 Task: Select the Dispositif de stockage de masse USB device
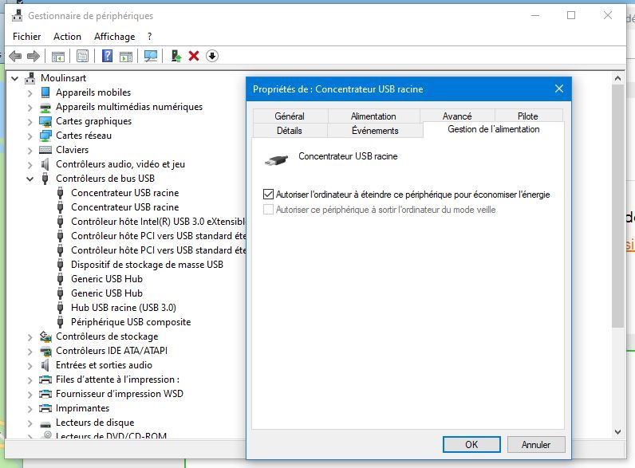(x=147, y=265)
